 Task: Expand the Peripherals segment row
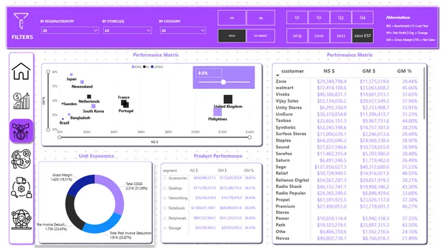(x=165, y=218)
